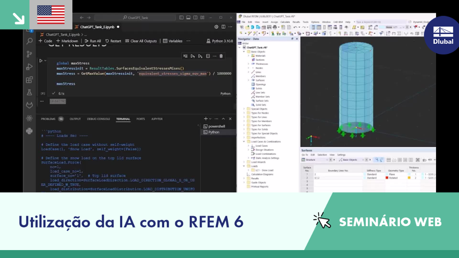Screen dimensions: 459x258
Task: Open Extensions view icon
Action: [x=29, y=80]
